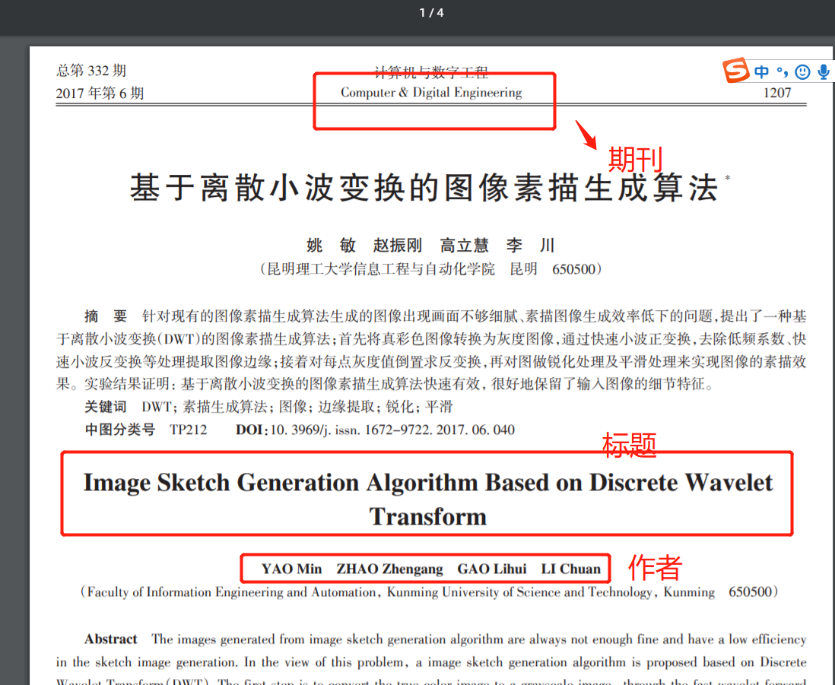Screen dimensions: 835x685
Task: Activate the Sogou microphone voice input
Action: point(824,71)
